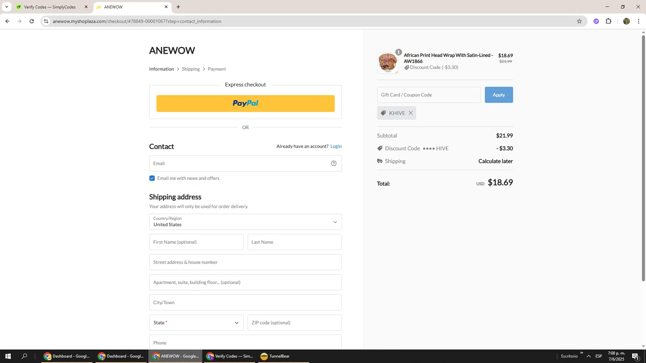Open a new browser tab
The height and width of the screenshot is (363, 646).
point(178,7)
